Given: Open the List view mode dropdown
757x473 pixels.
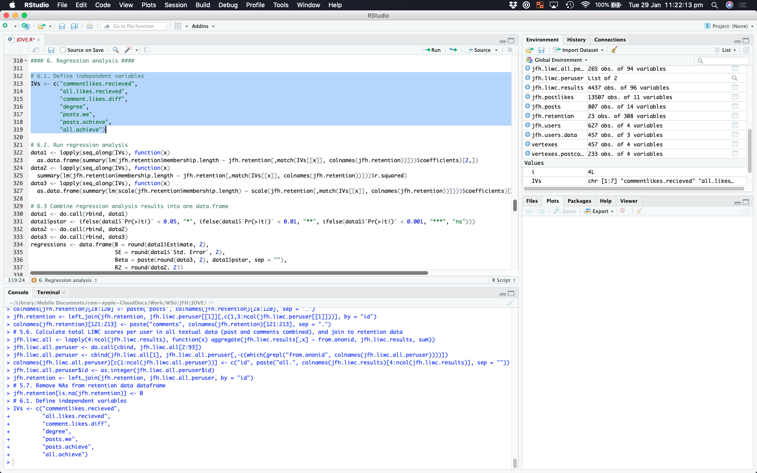Looking at the screenshot, I should pos(725,50).
